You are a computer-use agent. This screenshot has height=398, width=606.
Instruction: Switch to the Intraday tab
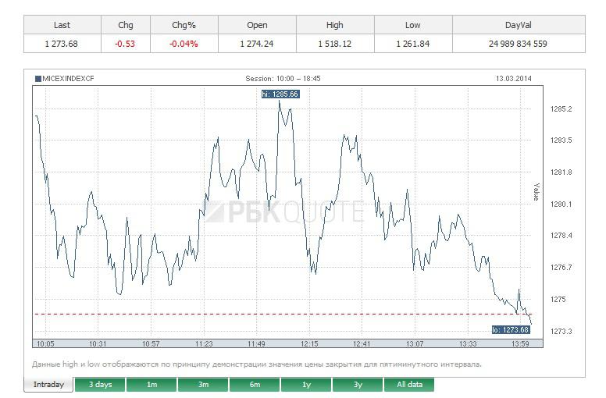click(48, 385)
